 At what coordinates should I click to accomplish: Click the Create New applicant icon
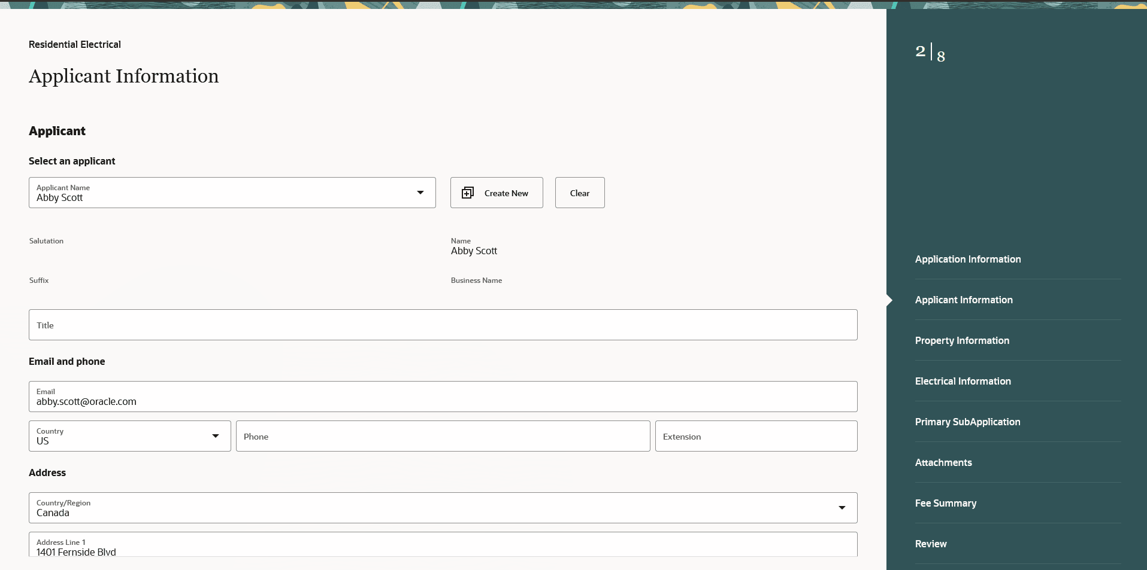tap(468, 193)
